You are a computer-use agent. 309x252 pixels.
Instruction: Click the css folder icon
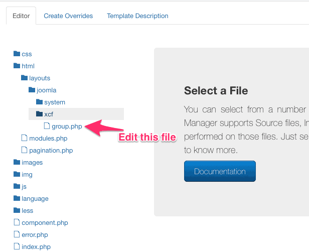pos(17,54)
